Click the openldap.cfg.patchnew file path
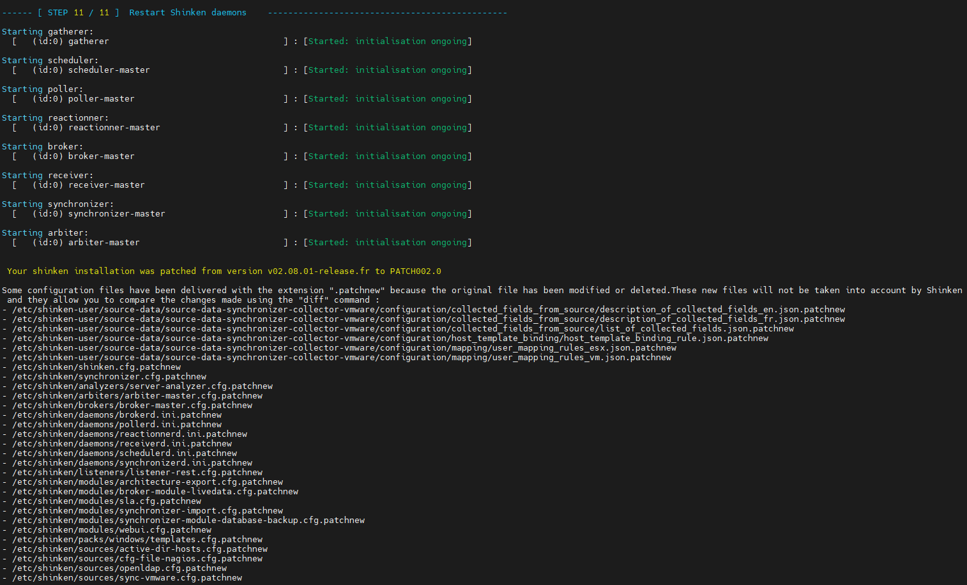This screenshot has height=585, width=967. tap(119, 568)
